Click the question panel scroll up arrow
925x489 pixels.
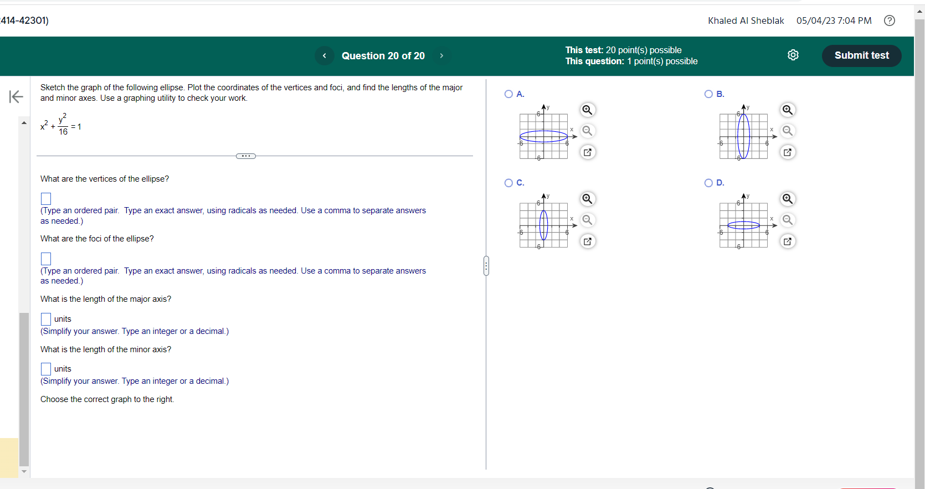coord(24,122)
